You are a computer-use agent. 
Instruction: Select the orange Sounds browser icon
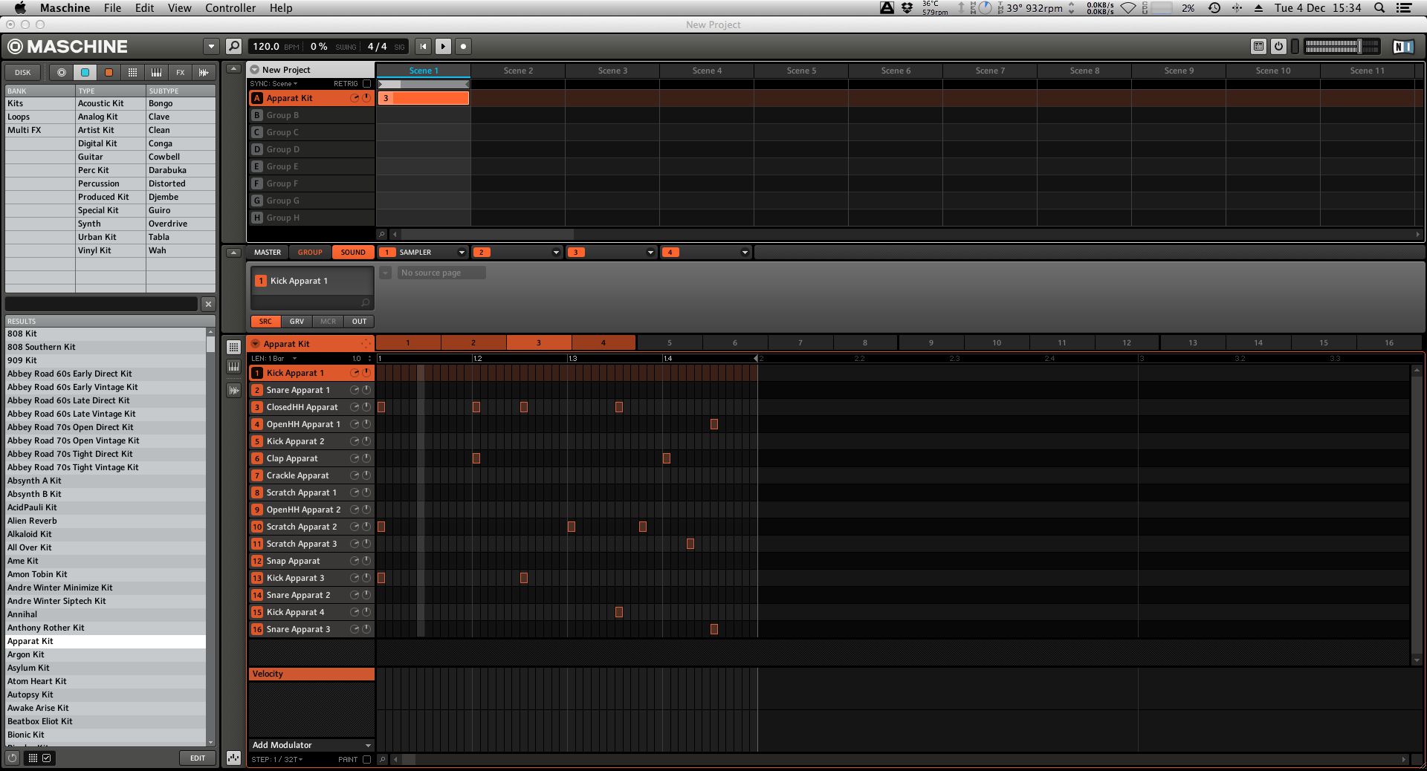click(x=109, y=72)
